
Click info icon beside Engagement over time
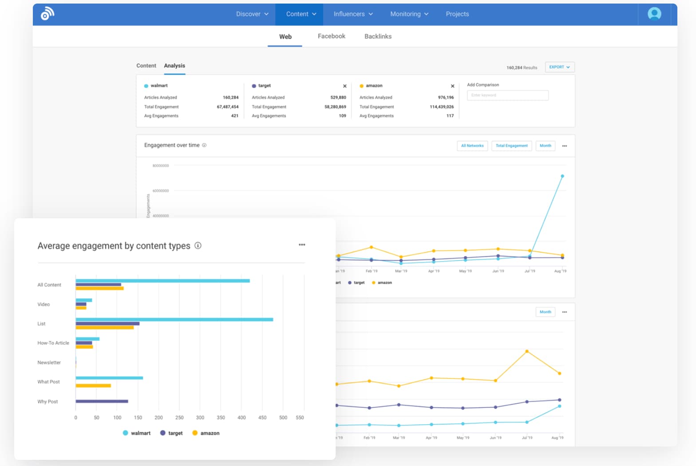204,145
